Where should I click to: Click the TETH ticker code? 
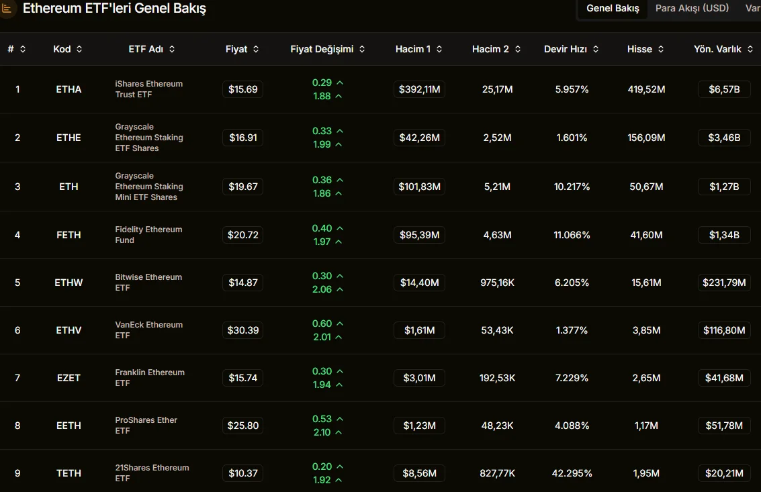(69, 473)
